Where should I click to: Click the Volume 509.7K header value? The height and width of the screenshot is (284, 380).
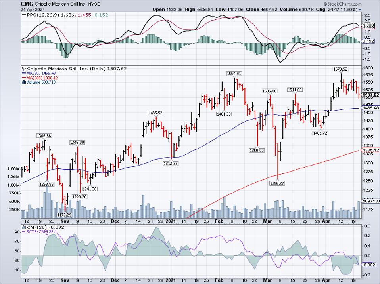(297, 10)
